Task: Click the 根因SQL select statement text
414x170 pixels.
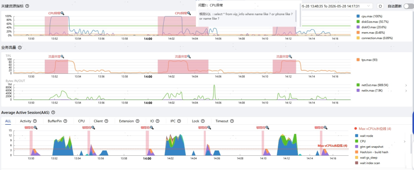Action: click(246, 16)
